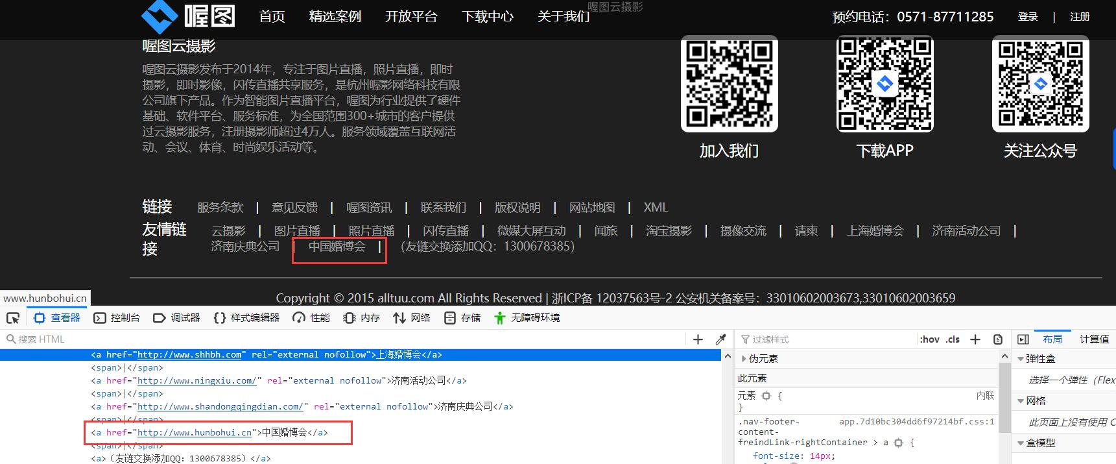Click the 首页 nav item
The height and width of the screenshot is (464, 1116).
272,17
